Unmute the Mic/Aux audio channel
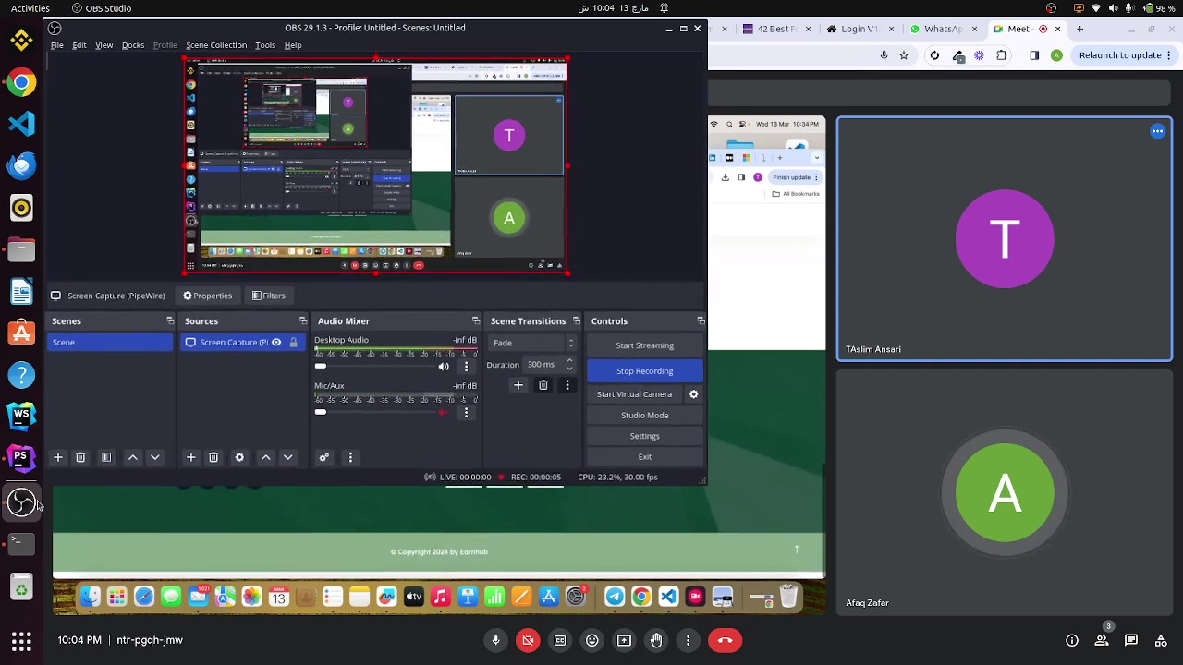This screenshot has height=665, width=1183. (x=444, y=412)
